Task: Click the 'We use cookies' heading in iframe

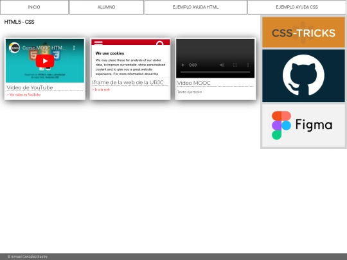Action: [x=110, y=53]
